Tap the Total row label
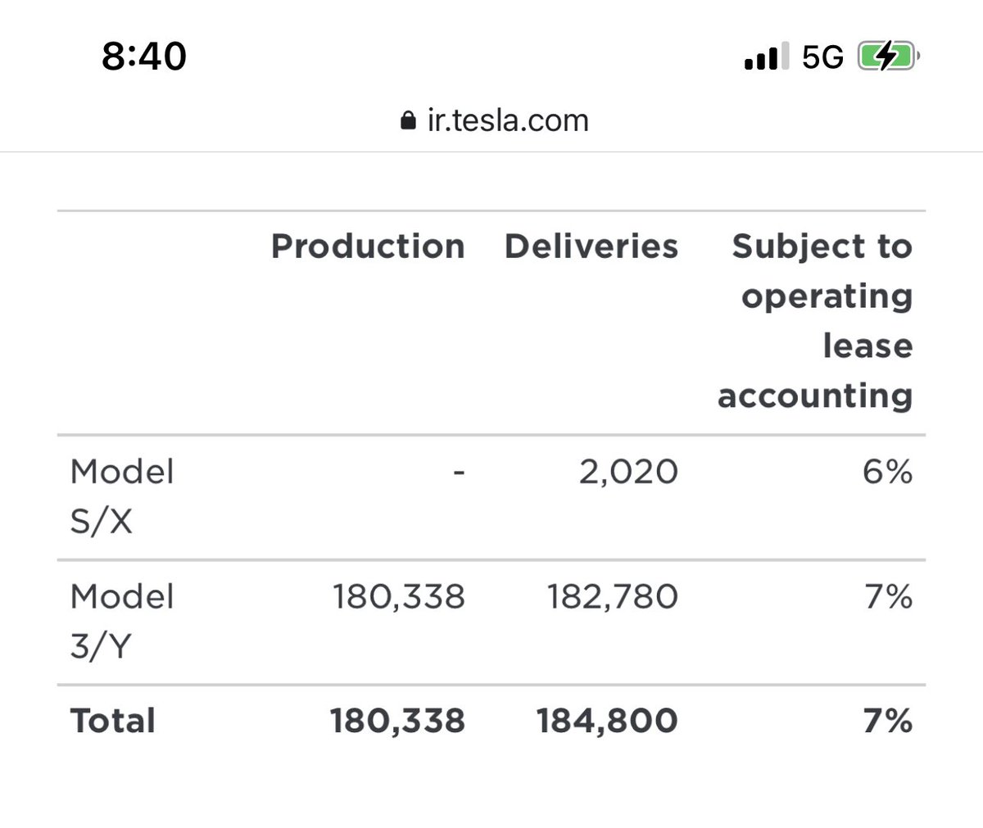Viewport: 983px width, 828px height. point(113,721)
